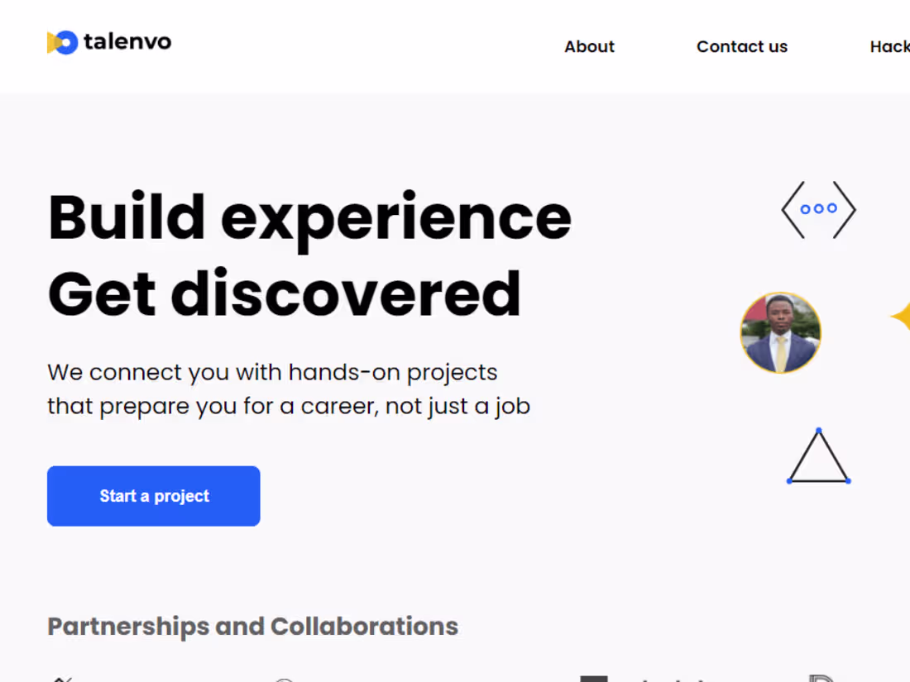The width and height of the screenshot is (910, 682).
Task: Click the talenvo wordmark to go home
Action: pyautogui.click(x=128, y=41)
